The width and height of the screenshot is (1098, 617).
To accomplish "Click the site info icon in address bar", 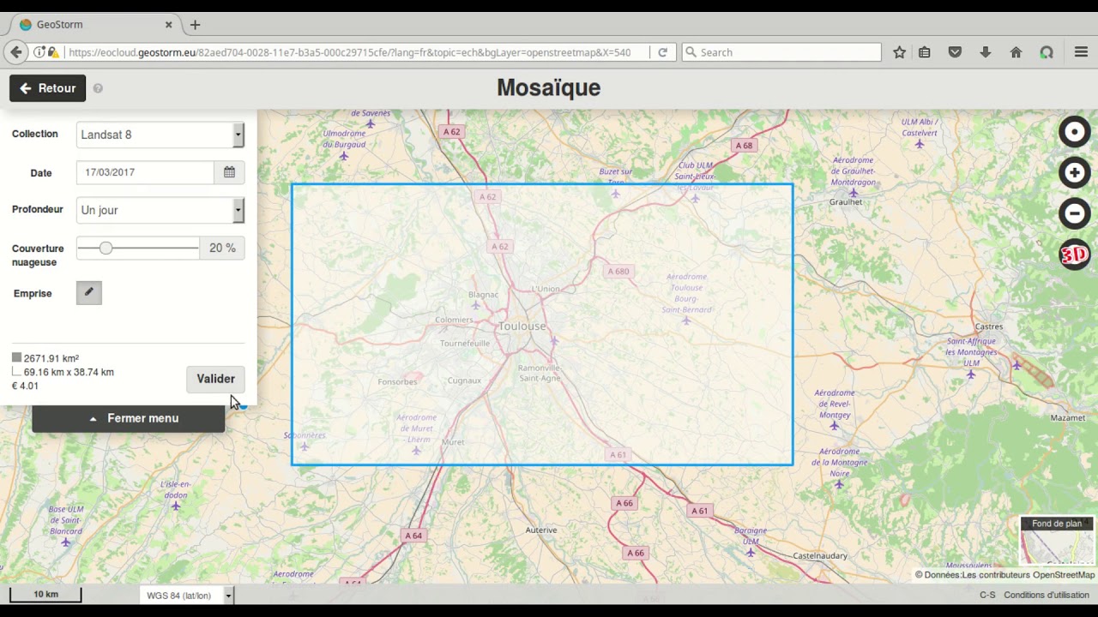I will pyautogui.click(x=39, y=52).
